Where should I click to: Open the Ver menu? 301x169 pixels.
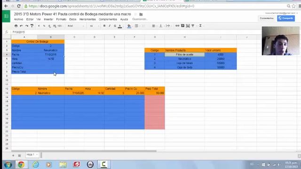[x=39, y=19]
